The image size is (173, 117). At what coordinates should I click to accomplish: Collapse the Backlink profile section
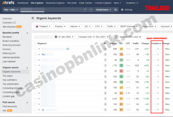point(27,33)
